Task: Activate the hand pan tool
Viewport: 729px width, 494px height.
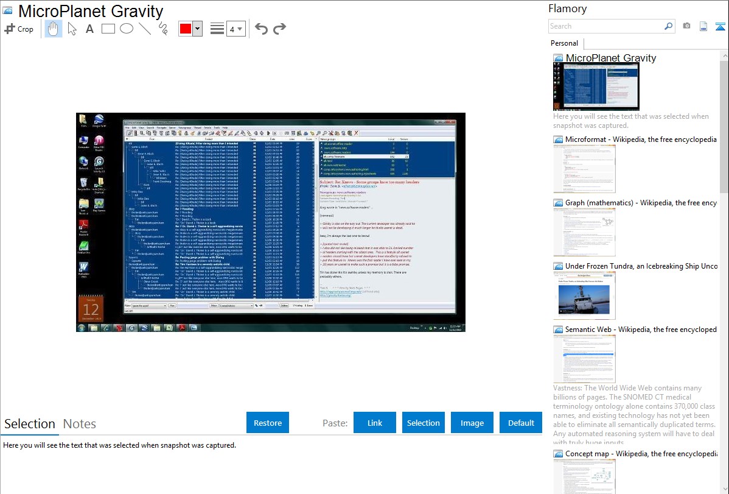Action: point(53,29)
